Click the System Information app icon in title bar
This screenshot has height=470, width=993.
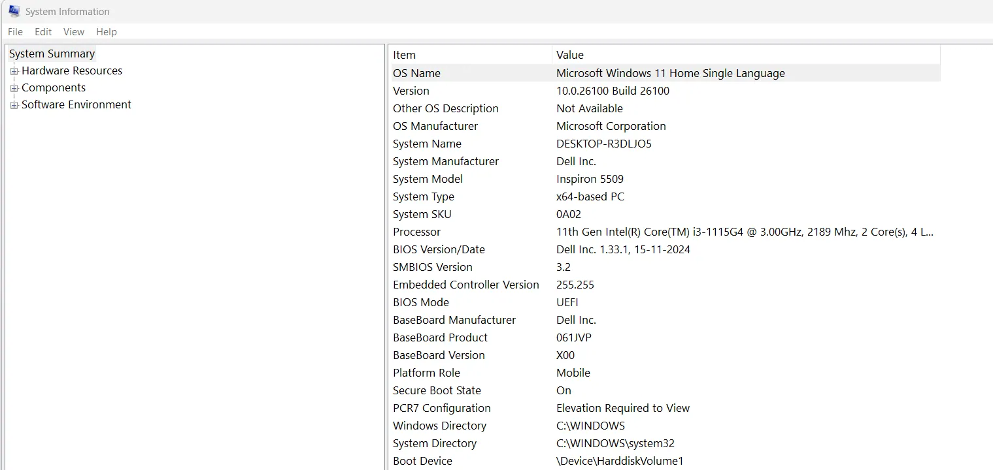coord(14,10)
